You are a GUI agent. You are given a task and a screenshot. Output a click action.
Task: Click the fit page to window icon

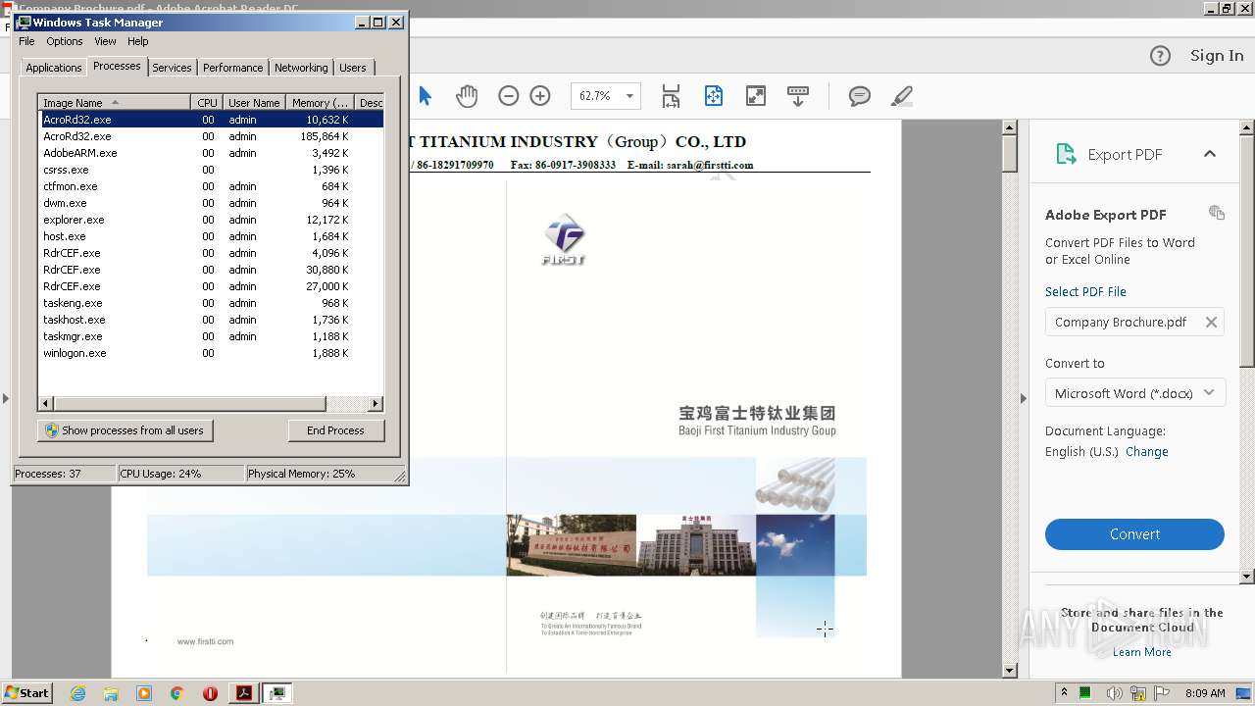[x=714, y=95]
